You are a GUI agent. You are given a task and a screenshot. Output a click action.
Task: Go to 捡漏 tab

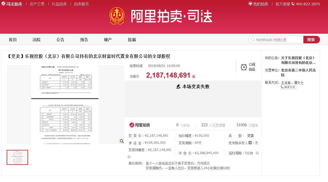pyautogui.click(x=132, y=40)
